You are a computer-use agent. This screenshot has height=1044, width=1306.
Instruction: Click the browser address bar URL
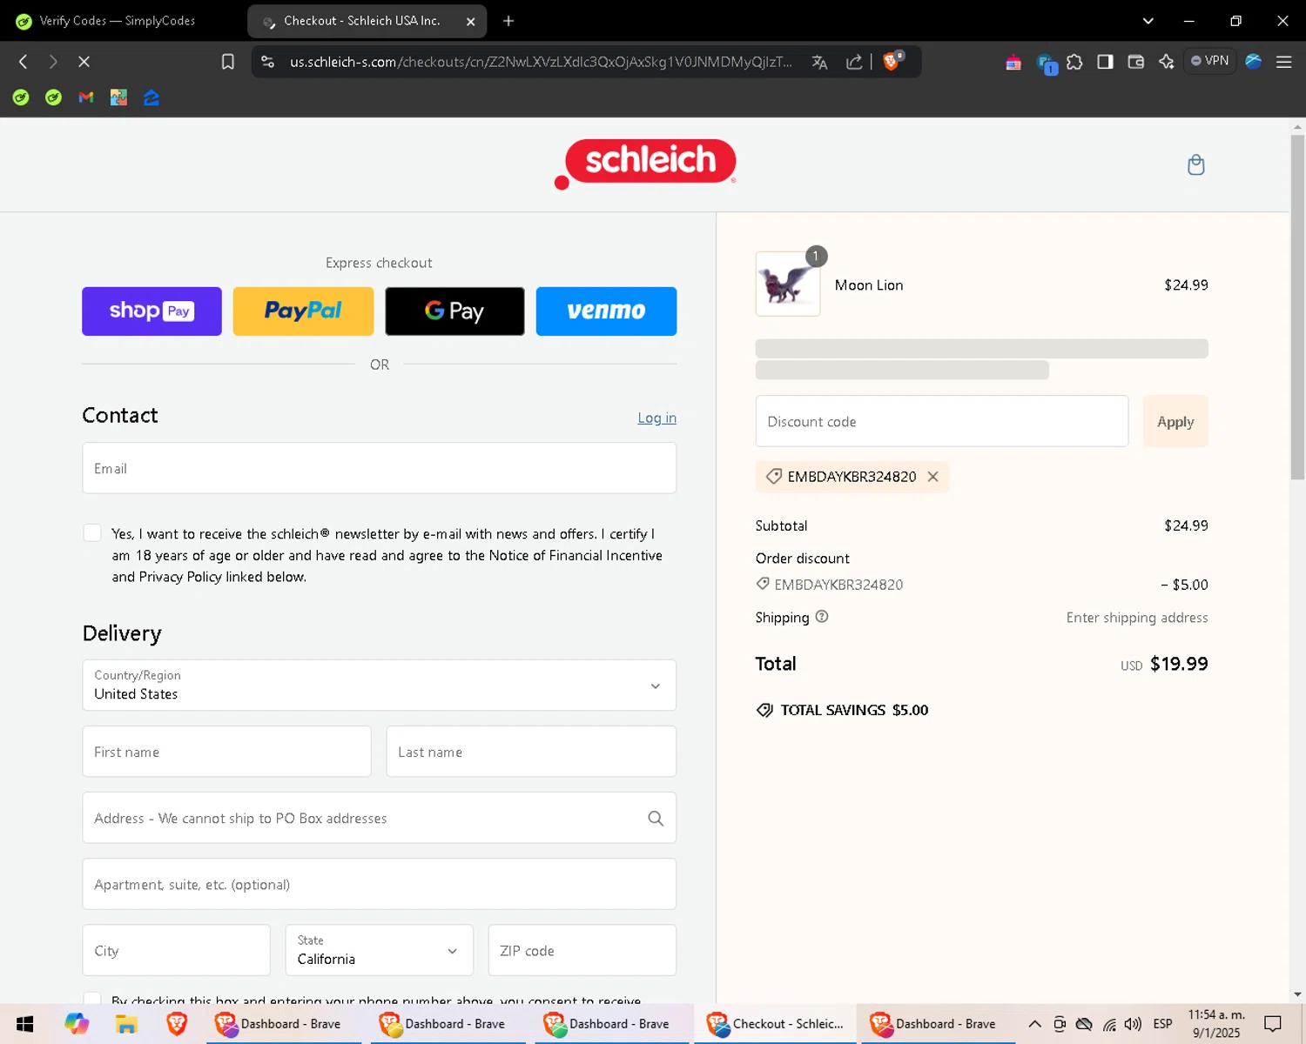tap(541, 62)
